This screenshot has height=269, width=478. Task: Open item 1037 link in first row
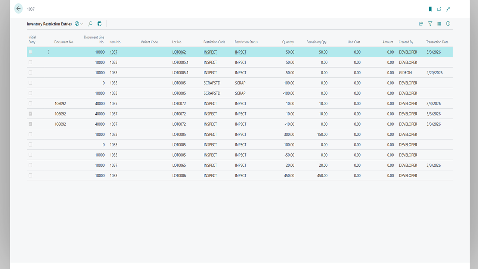coord(114,52)
